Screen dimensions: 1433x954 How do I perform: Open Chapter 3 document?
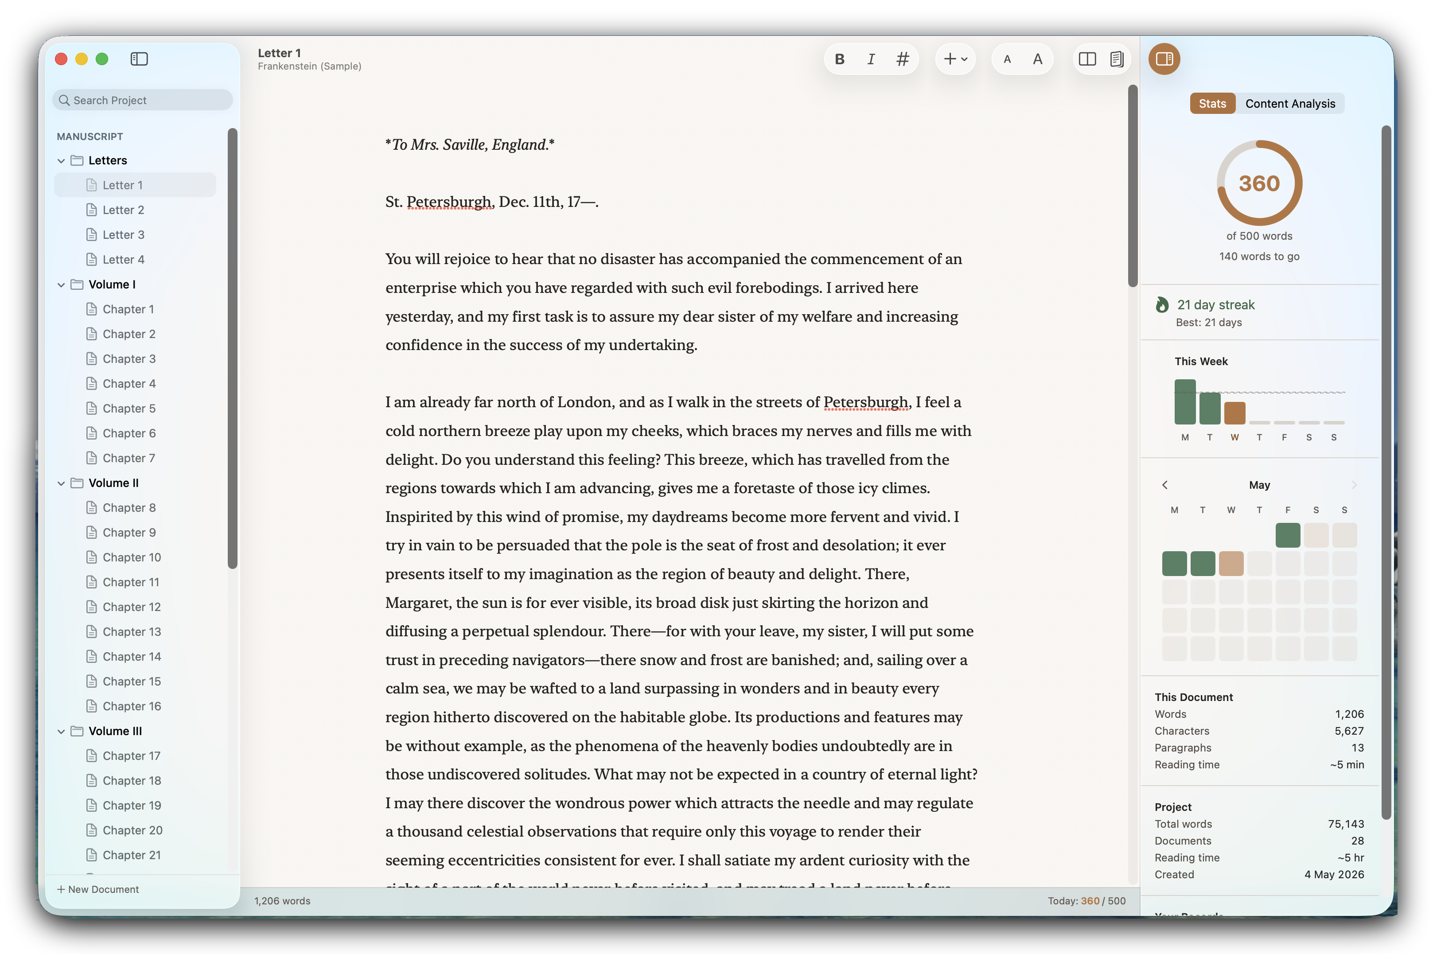point(135,359)
